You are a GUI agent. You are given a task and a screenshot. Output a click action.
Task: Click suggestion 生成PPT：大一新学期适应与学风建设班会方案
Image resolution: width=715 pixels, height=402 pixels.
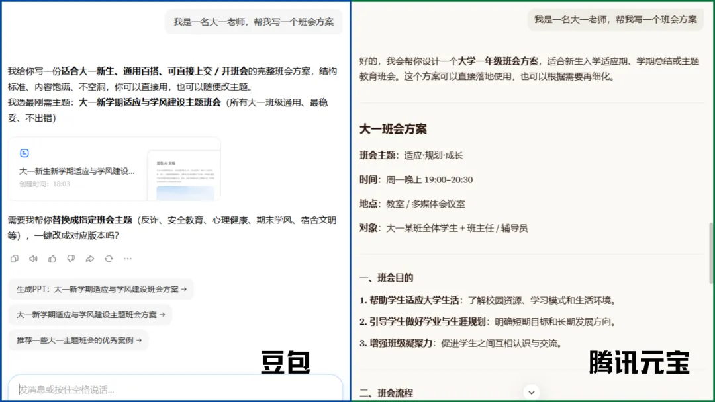click(101, 289)
